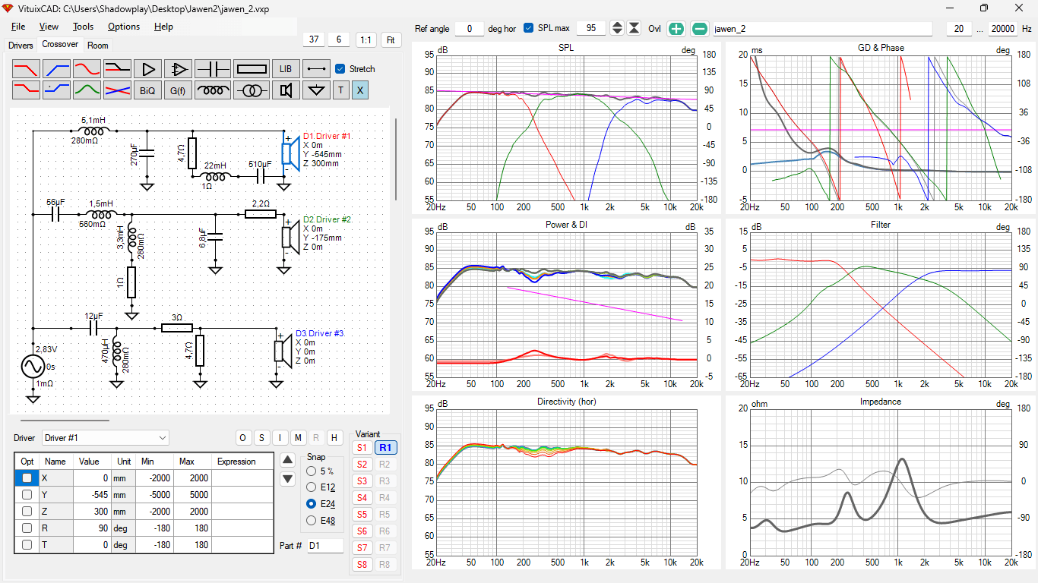1038x583 pixels.
Task: Click the vertical scrollbar of schematic
Action: point(396,159)
